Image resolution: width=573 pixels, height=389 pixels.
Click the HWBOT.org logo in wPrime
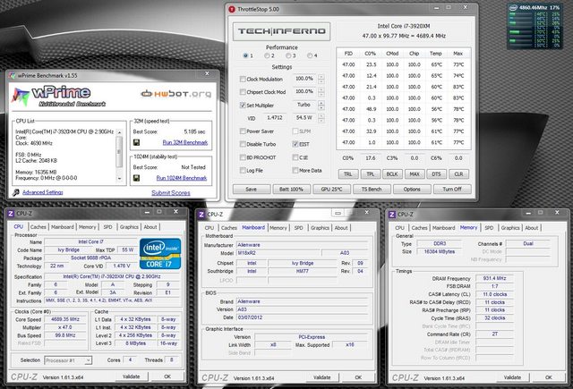tap(176, 94)
